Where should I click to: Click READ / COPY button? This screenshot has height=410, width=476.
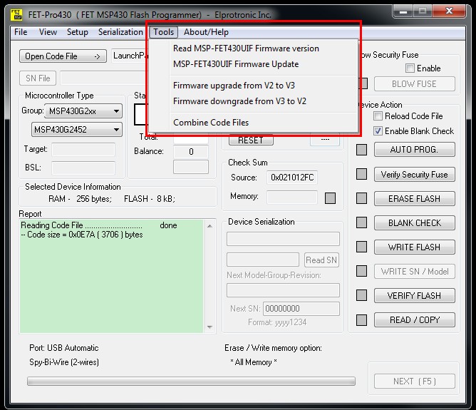(x=415, y=319)
